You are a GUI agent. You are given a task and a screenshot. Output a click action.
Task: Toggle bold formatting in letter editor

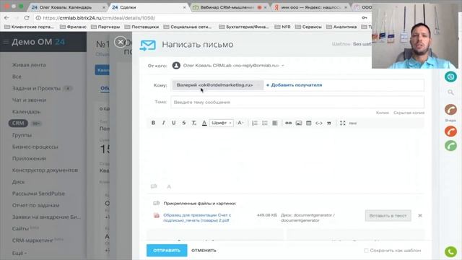(153, 123)
